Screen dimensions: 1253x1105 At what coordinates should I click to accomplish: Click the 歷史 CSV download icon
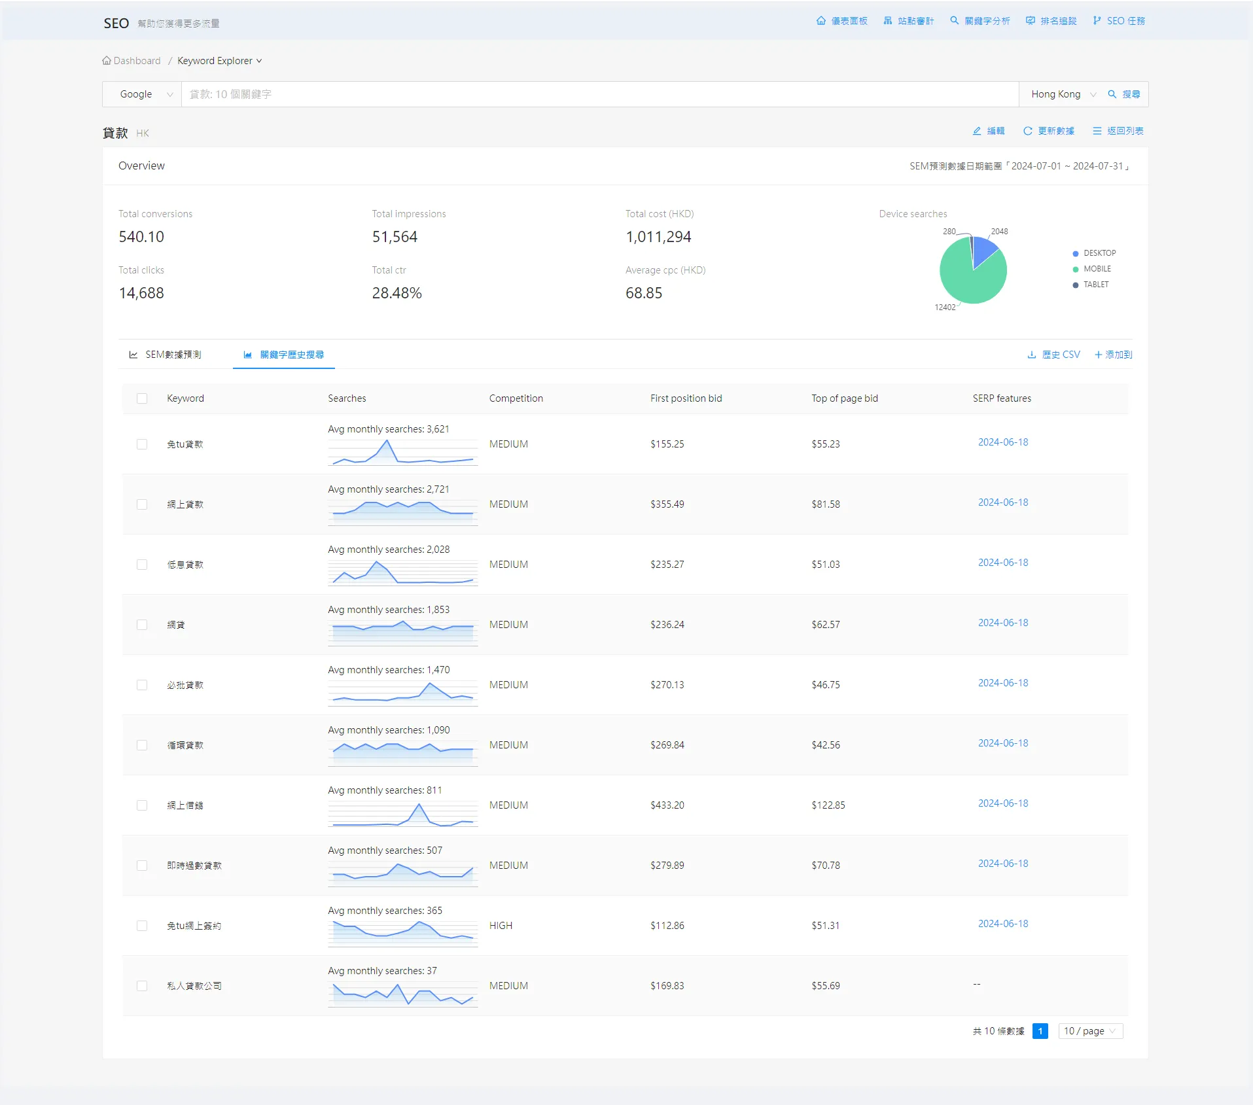point(1032,355)
